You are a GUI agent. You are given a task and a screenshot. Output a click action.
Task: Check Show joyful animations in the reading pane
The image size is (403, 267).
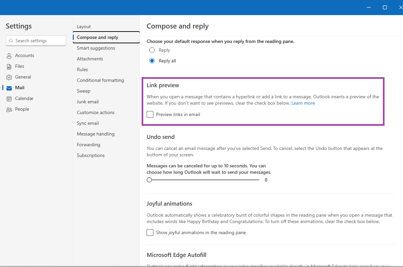(150, 232)
